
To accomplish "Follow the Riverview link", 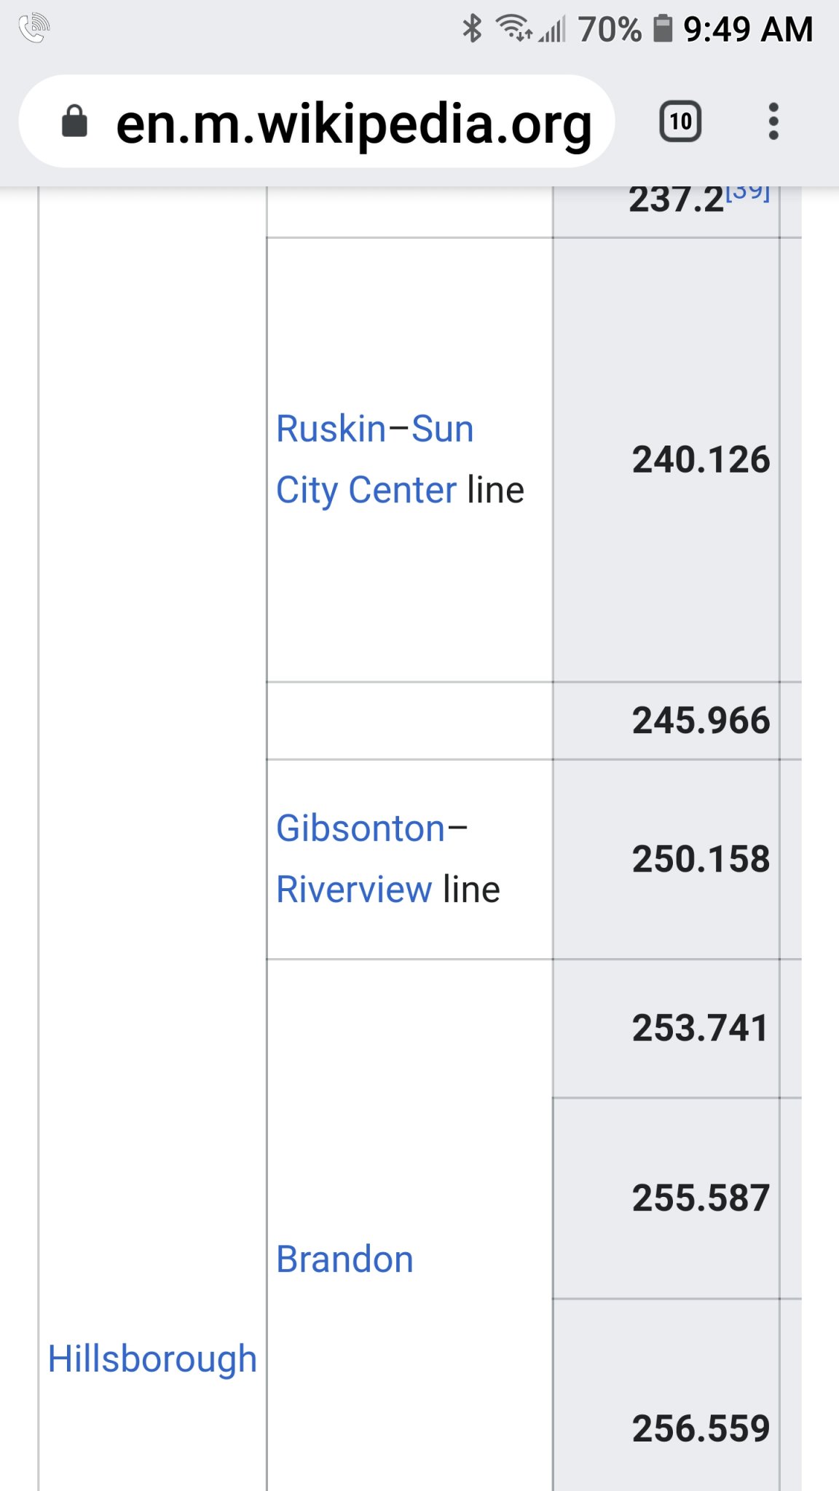I will coord(354,890).
